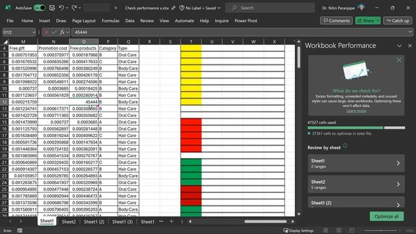Cancel the cell entry with red X
Viewport: 416px width, 234px height.
pos(46,32)
